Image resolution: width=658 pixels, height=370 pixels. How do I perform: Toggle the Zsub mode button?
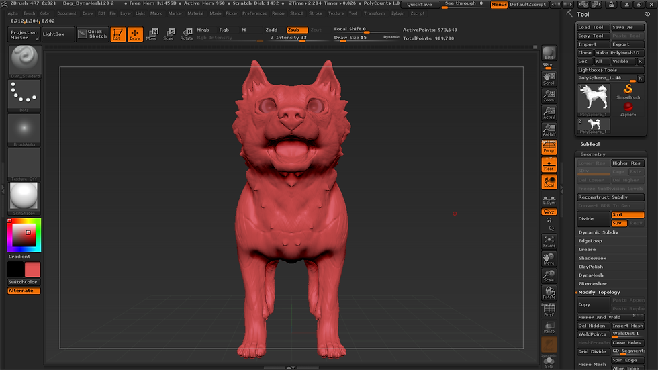[x=297, y=30]
